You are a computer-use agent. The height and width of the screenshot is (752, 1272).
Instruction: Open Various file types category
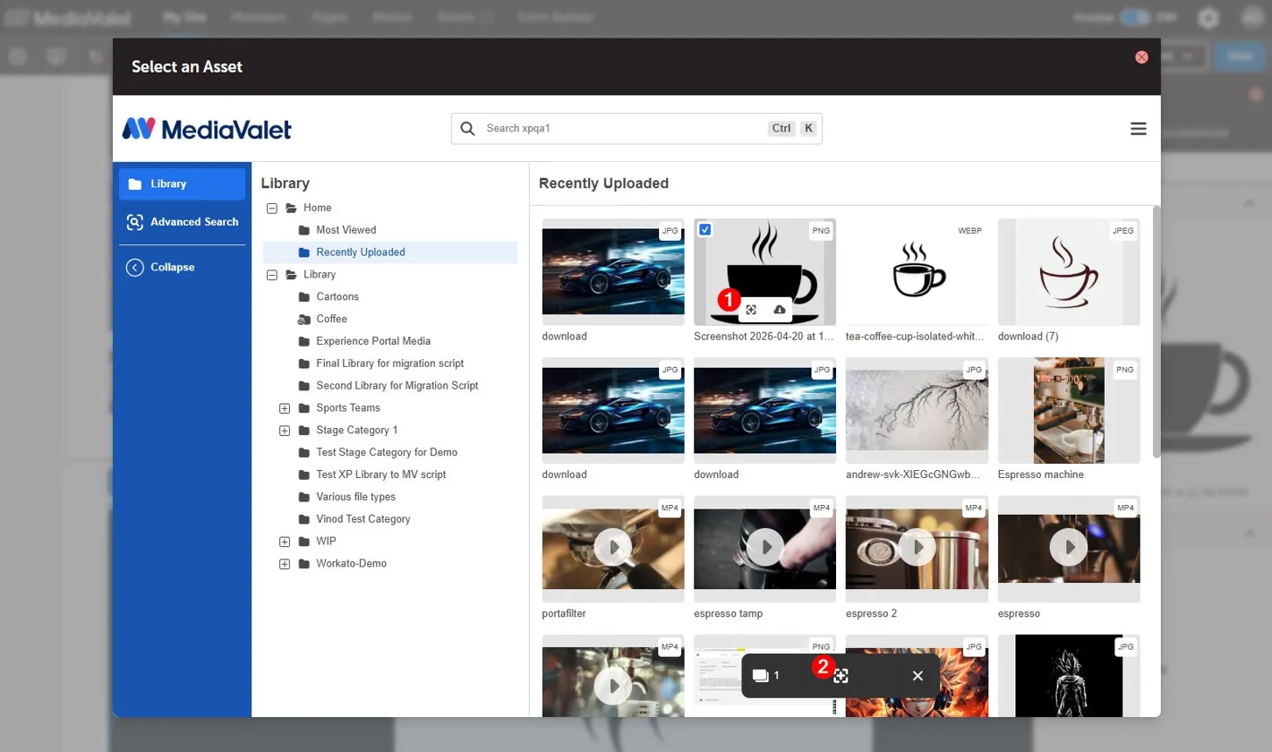click(x=355, y=497)
